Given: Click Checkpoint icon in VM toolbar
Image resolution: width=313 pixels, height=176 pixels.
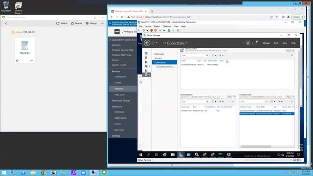Looking at the screenshot, I should (169, 30).
